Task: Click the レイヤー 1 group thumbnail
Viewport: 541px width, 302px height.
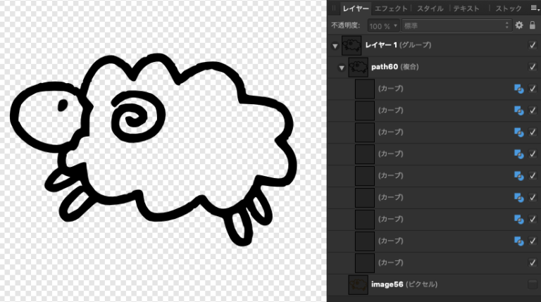Action: click(352, 46)
